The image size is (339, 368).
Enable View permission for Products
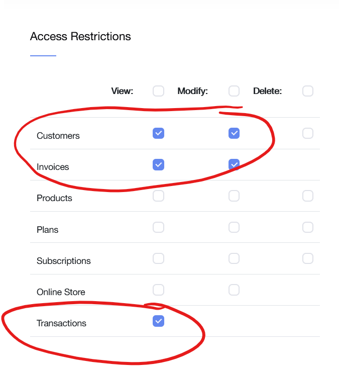(158, 196)
